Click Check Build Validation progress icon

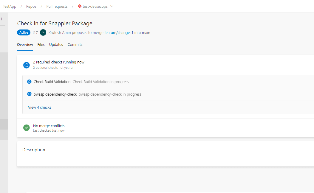[x=29, y=82]
